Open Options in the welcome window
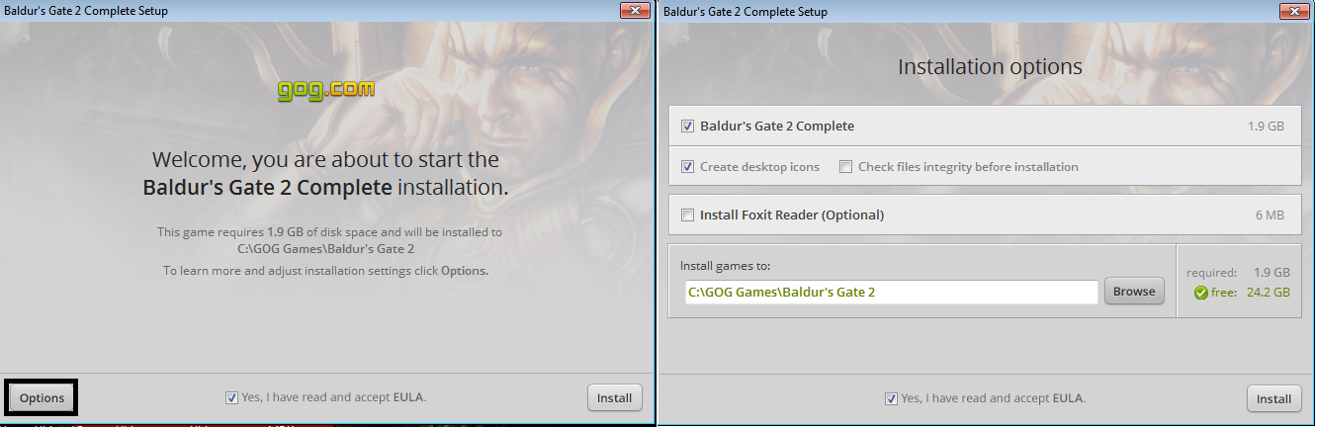This screenshot has height=429, width=1317. [42, 398]
